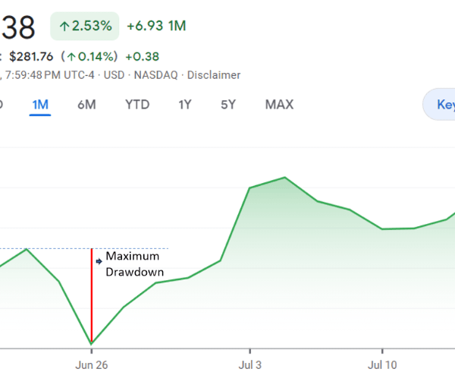Click the NASDAQ exchange label
The width and height of the screenshot is (455, 391).
coord(155,75)
